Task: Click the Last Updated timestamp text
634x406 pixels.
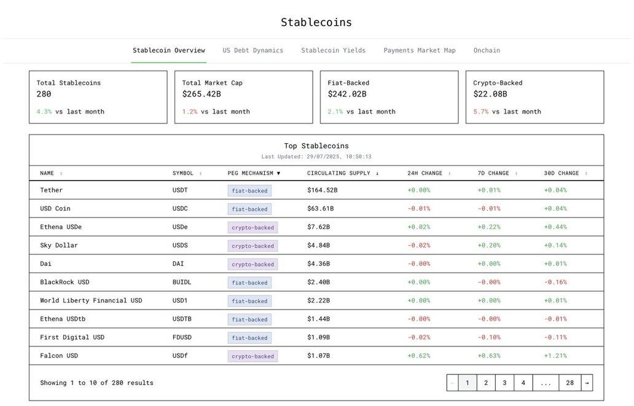Action: 316,157
